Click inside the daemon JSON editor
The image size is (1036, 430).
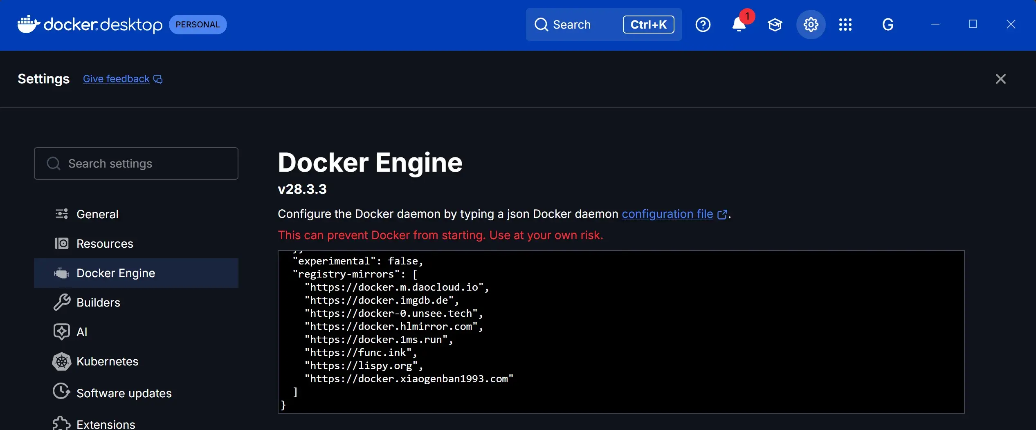point(621,331)
